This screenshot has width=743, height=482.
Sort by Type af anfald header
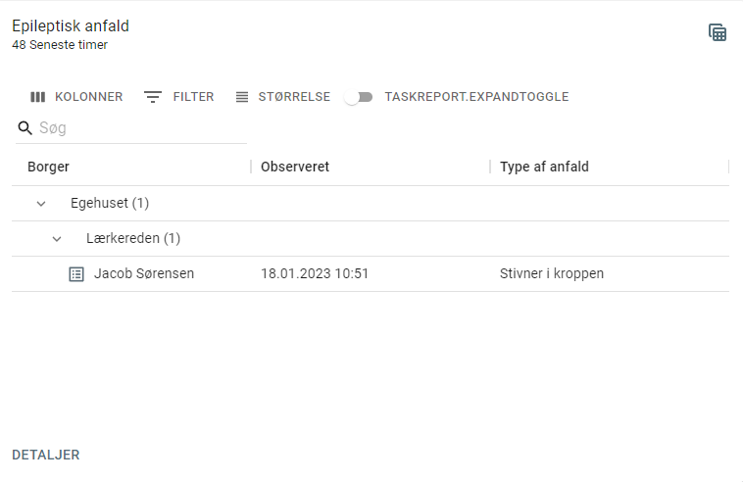(544, 167)
